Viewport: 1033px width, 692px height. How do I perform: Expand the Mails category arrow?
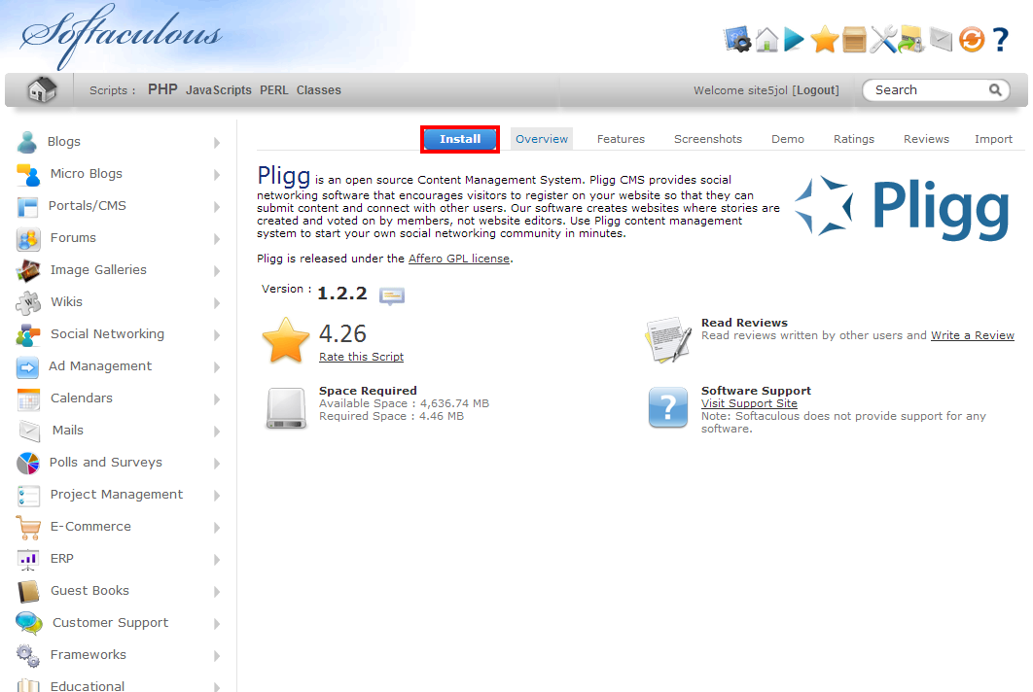(x=217, y=432)
